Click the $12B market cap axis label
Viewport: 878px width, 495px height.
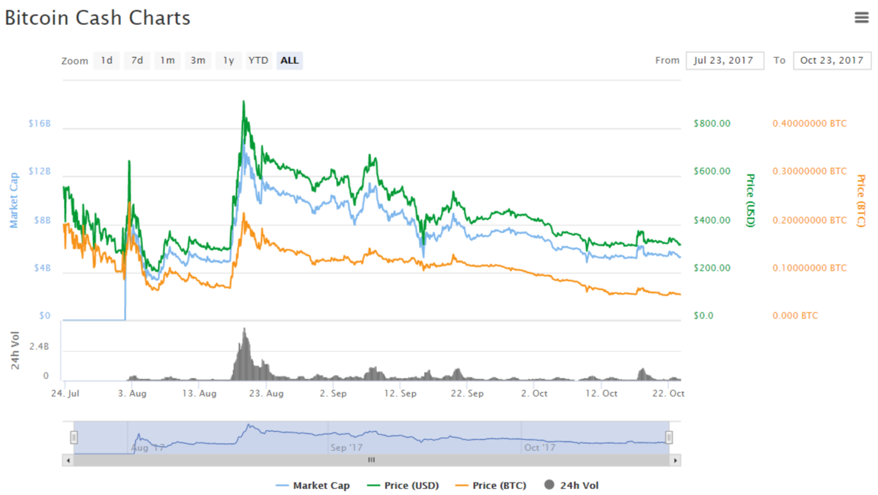click(40, 171)
